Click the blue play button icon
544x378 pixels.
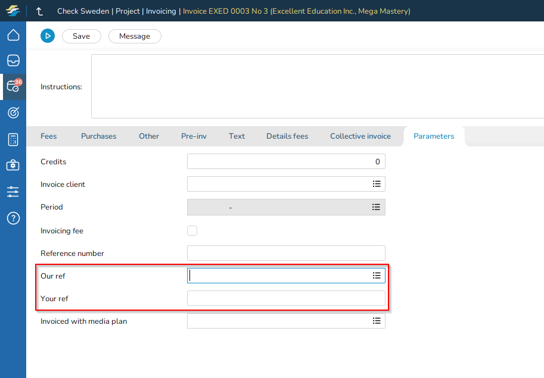tap(48, 36)
